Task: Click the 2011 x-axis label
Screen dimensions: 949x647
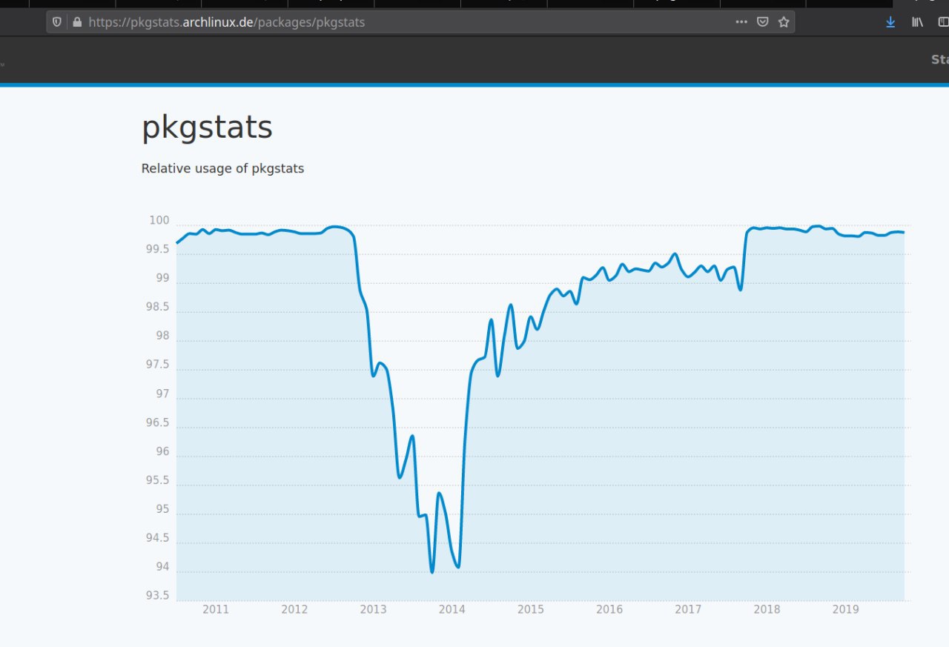Action: [x=216, y=609]
